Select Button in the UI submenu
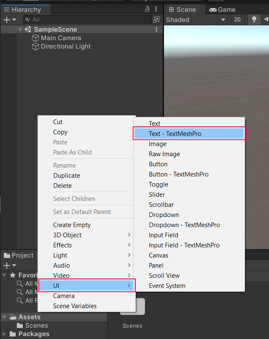Screen dimensions: 269x339 click(189, 164)
